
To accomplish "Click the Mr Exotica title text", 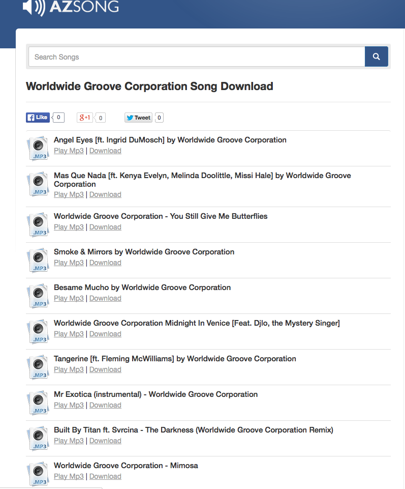I will point(156,394).
